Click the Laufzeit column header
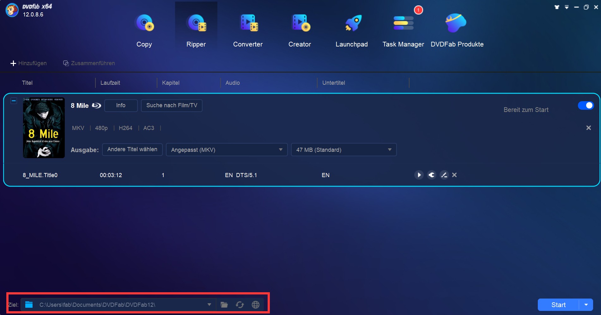This screenshot has height=315, width=601. pos(110,83)
